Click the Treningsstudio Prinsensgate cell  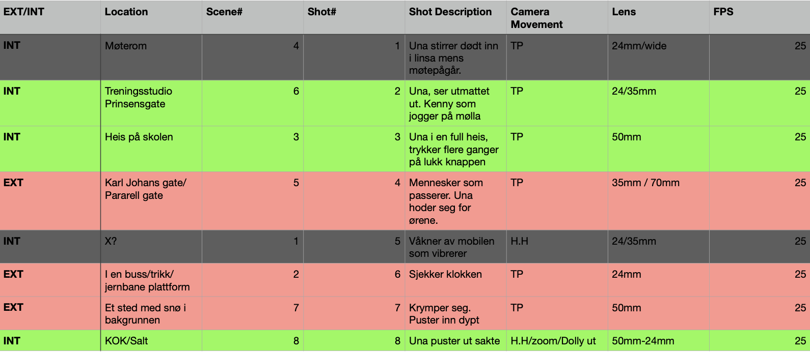[x=151, y=103]
